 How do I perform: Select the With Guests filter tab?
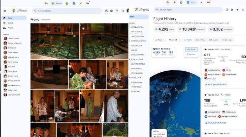coord(214,40)
